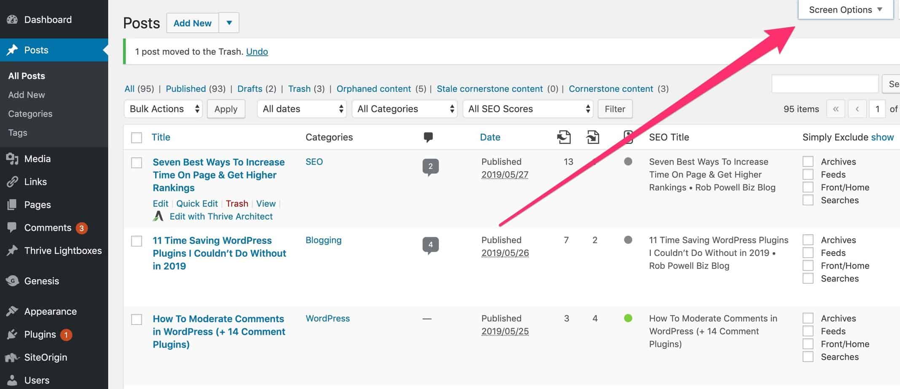900x389 pixels.
Task: Click the incoming internal links column icon
Action: (593, 137)
